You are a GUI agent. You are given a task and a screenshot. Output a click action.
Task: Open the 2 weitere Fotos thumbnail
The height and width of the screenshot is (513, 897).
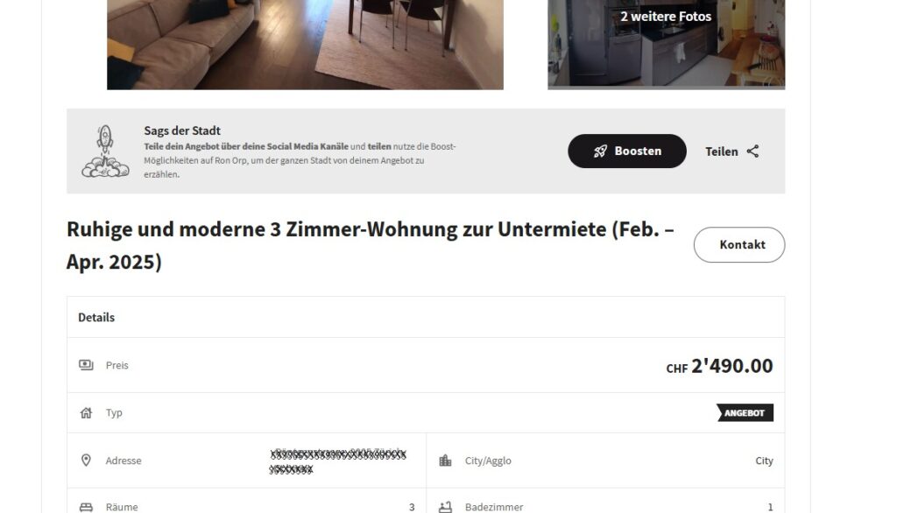click(x=666, y=45)
